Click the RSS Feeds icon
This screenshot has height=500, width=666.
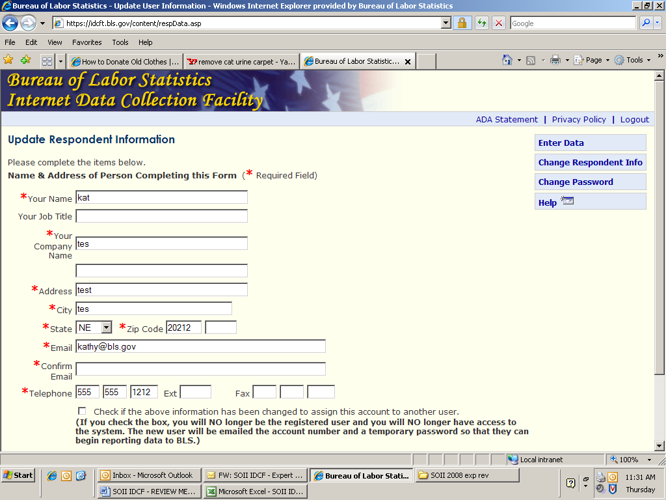[x=531, y=61]
